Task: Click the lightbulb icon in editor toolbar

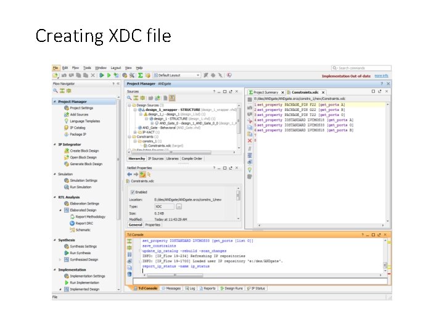Action: click(x=250, y=170)
